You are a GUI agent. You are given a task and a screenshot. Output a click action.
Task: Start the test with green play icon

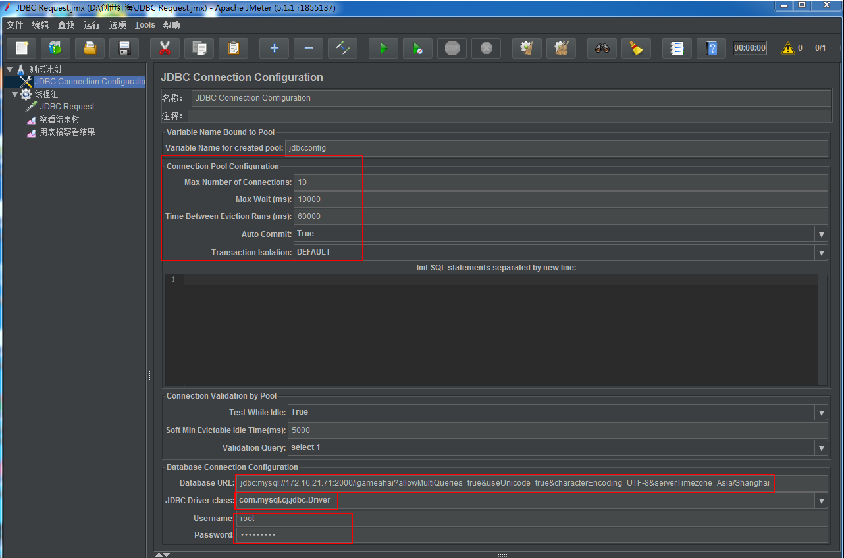(x=384, y=48)
